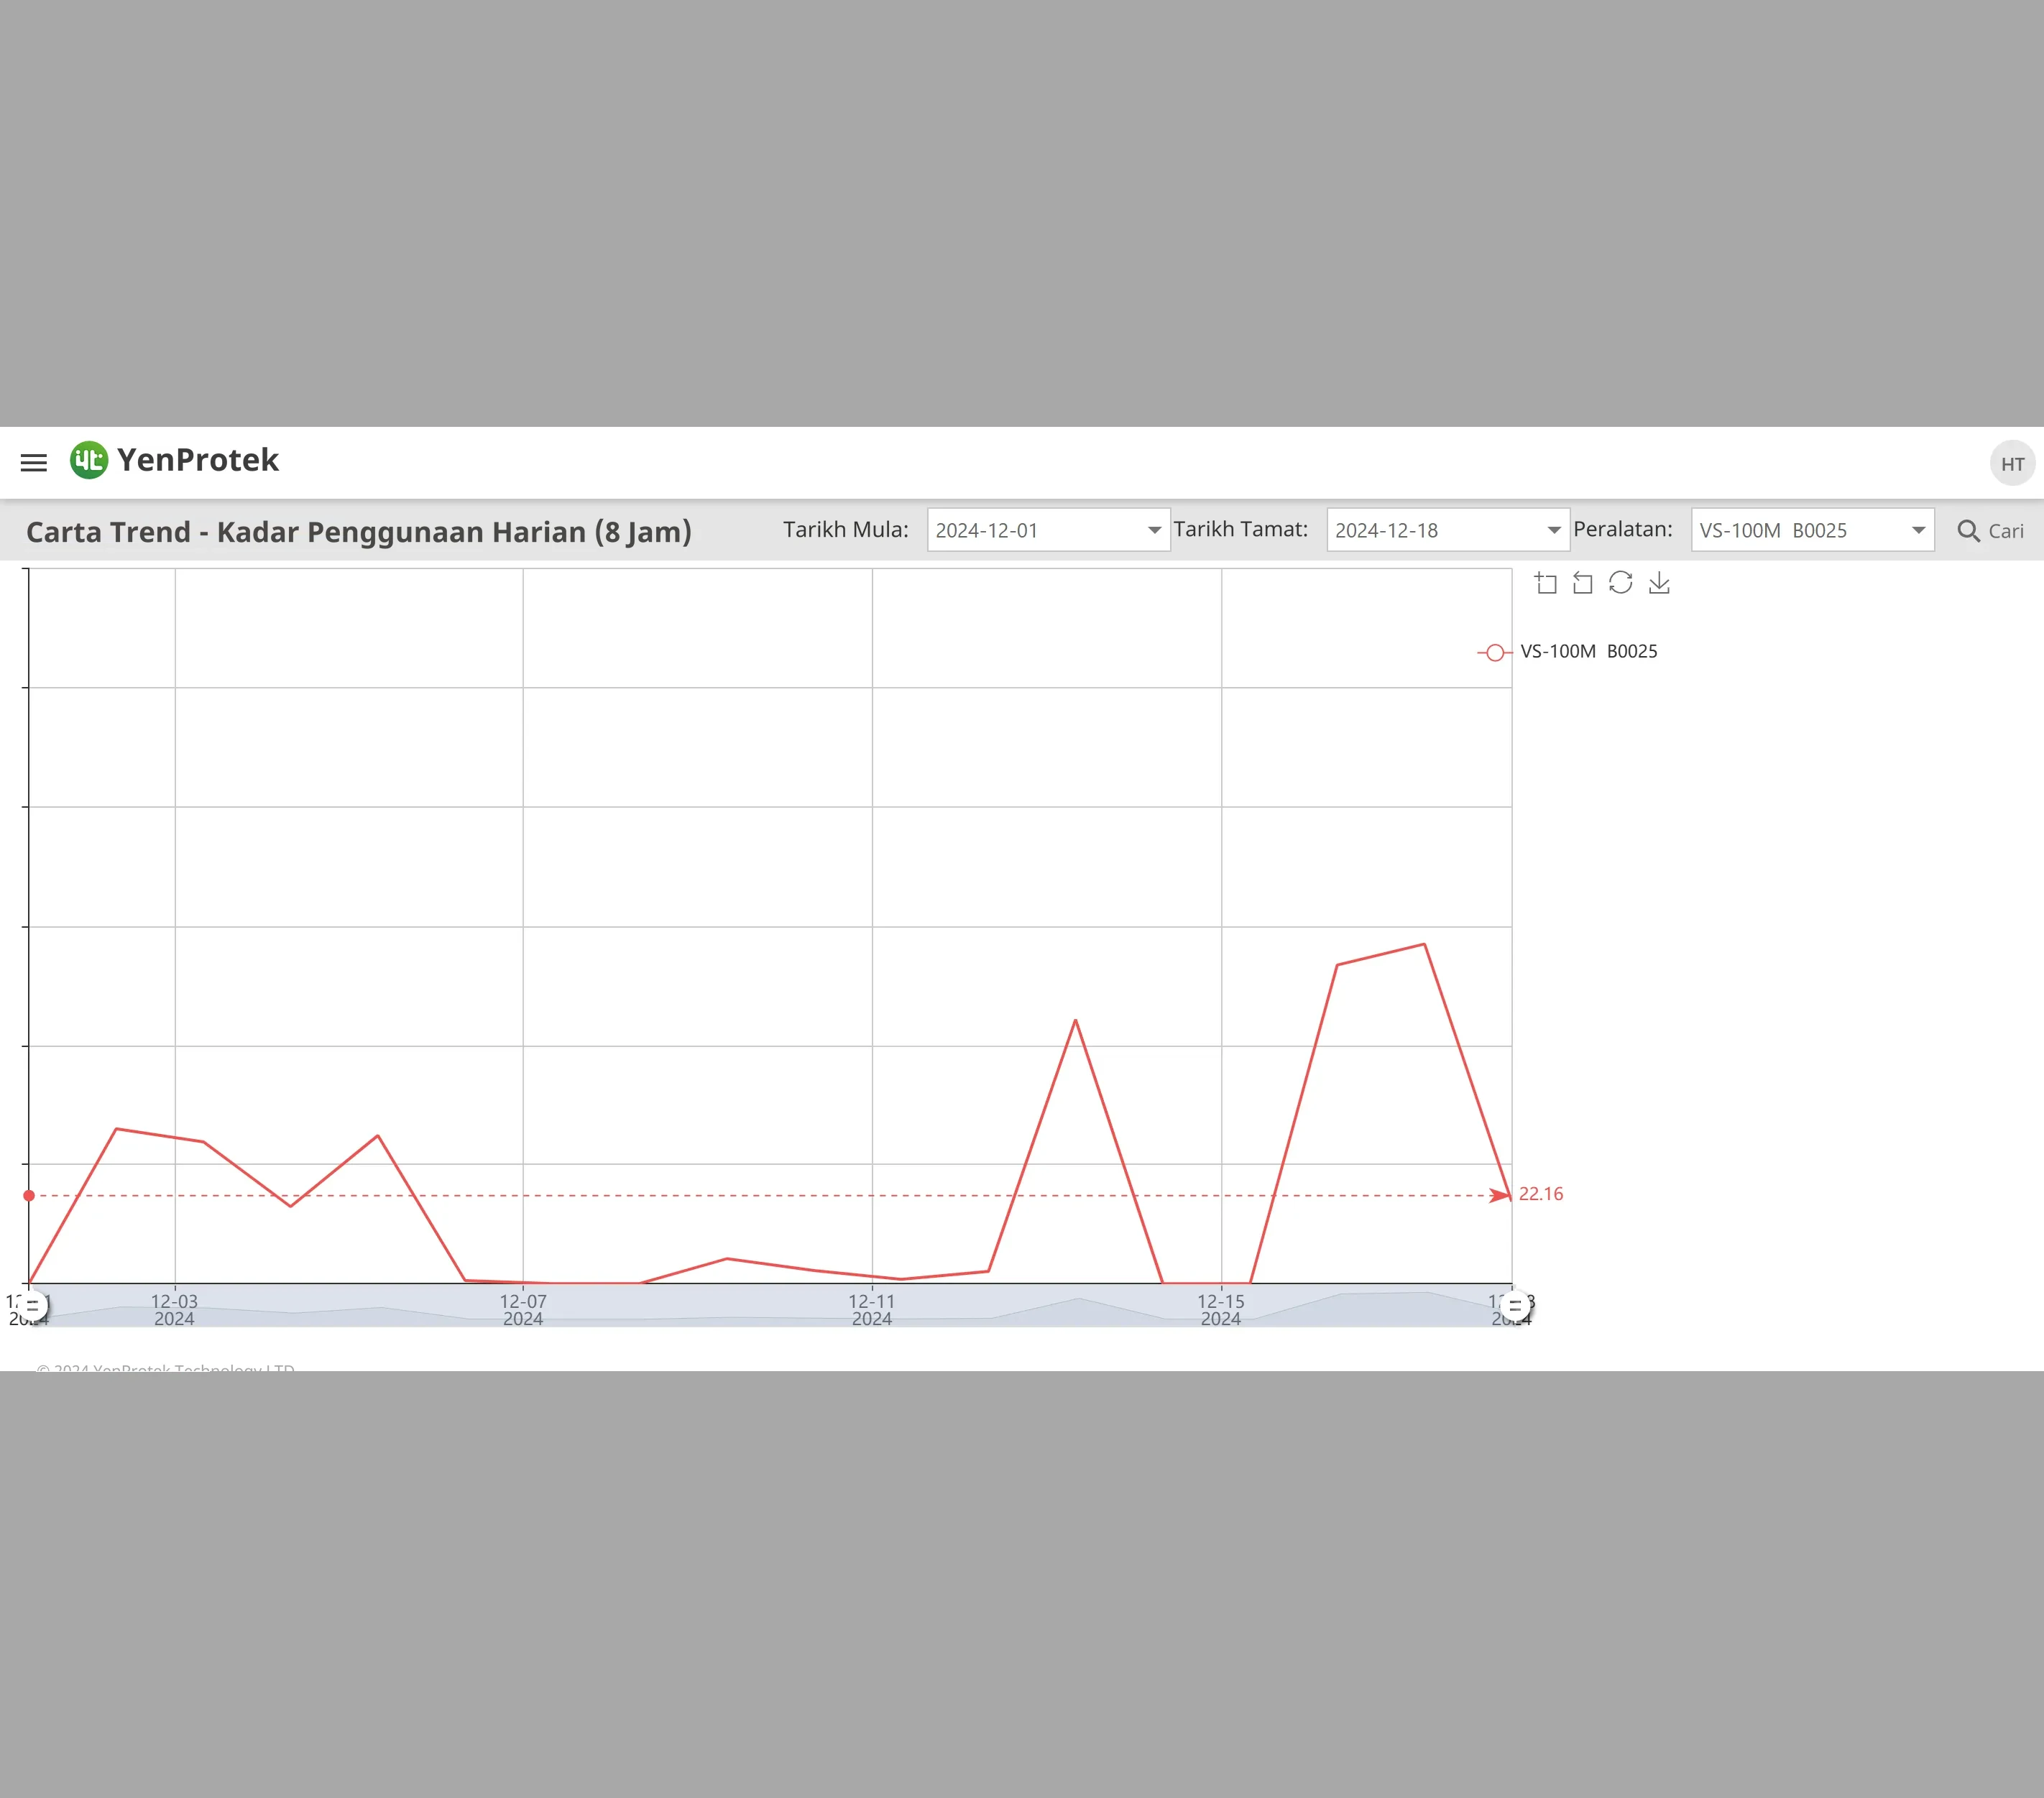Viewport: 2044px width, 1798px height.
Task: Click the search magnifier icon beside Cari
Action: click(1968, 531)
